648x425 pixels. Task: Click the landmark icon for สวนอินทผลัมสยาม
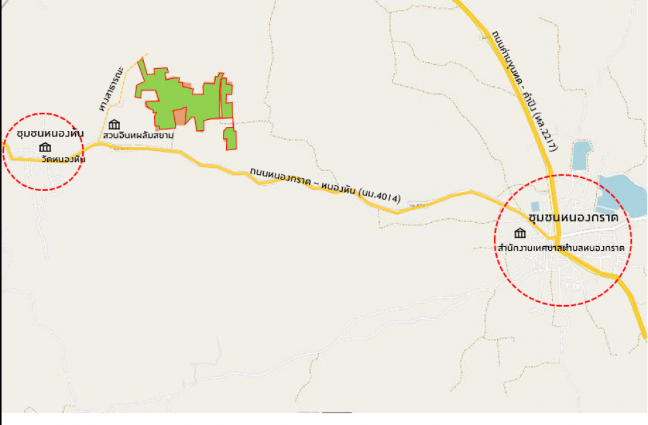[115, 124]
